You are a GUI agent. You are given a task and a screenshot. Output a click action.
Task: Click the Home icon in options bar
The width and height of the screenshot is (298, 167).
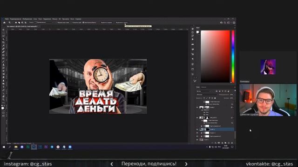click(4, 23)
